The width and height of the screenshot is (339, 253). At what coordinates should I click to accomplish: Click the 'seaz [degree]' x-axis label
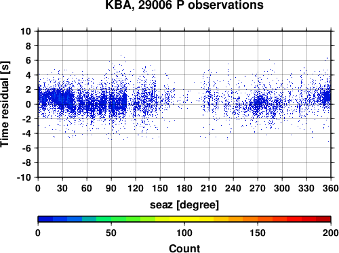pos(184,205)
